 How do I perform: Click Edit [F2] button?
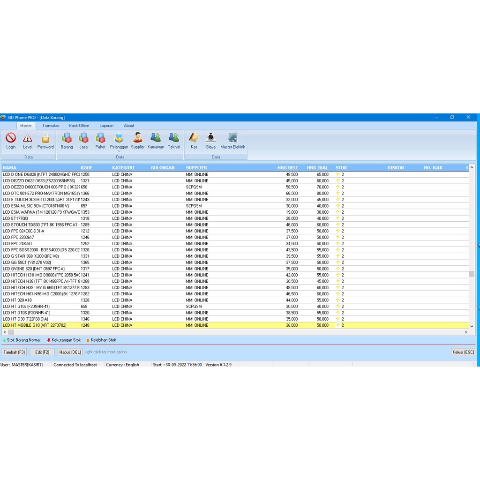coord(42,352)
